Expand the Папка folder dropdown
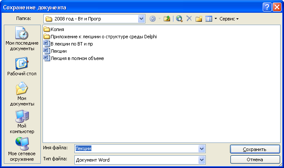Screen dimensions: 284x168 click(141, 19)
